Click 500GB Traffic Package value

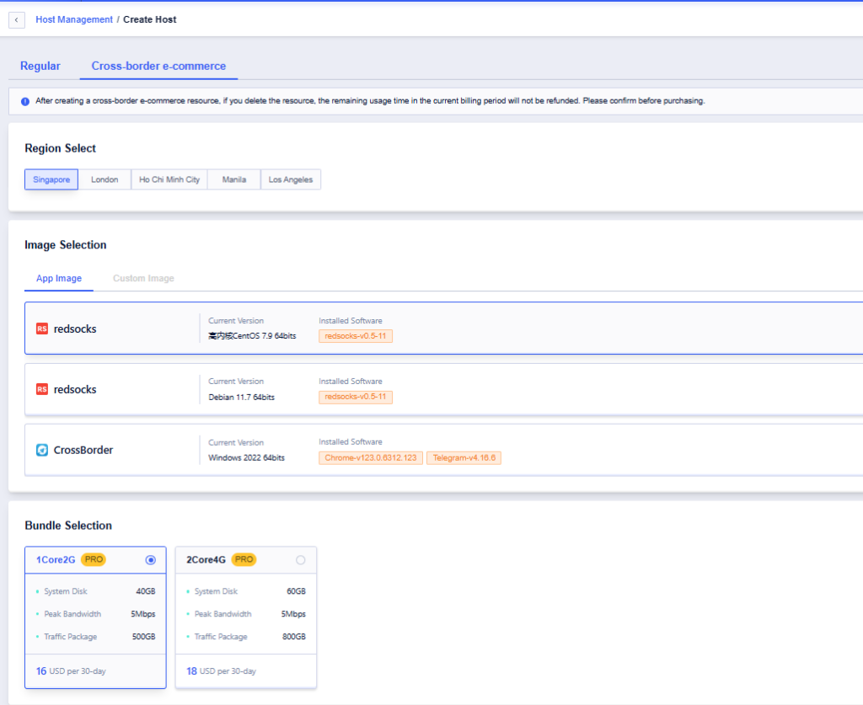point(143,636)
